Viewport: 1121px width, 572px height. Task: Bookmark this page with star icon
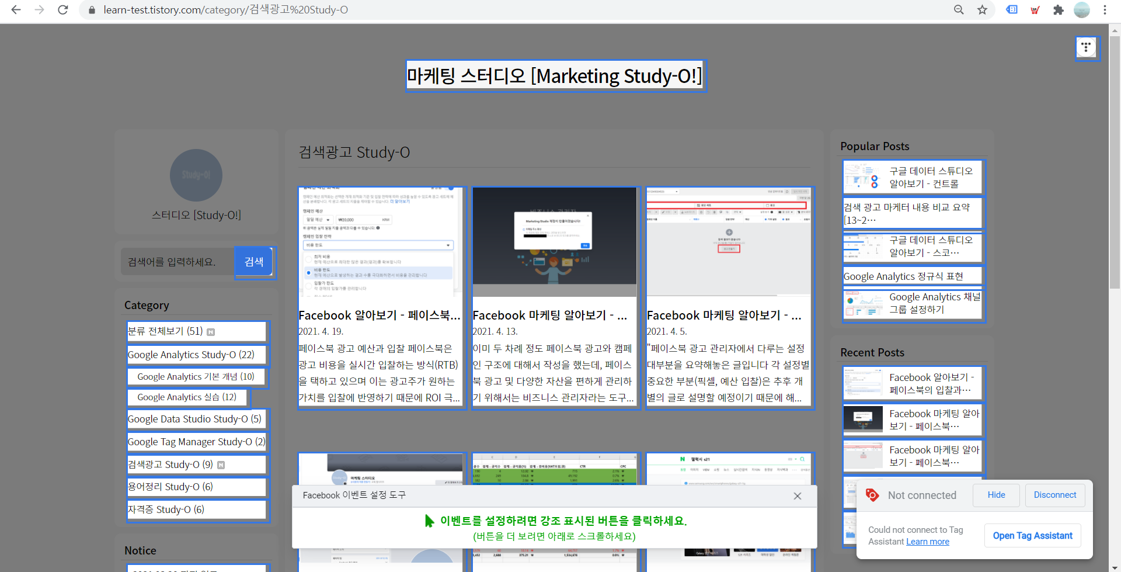pyautogui.click(x=983, y=10)
